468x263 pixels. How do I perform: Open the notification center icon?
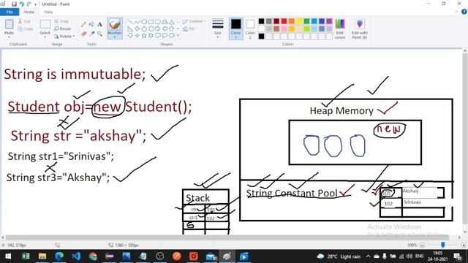[457, 256]
